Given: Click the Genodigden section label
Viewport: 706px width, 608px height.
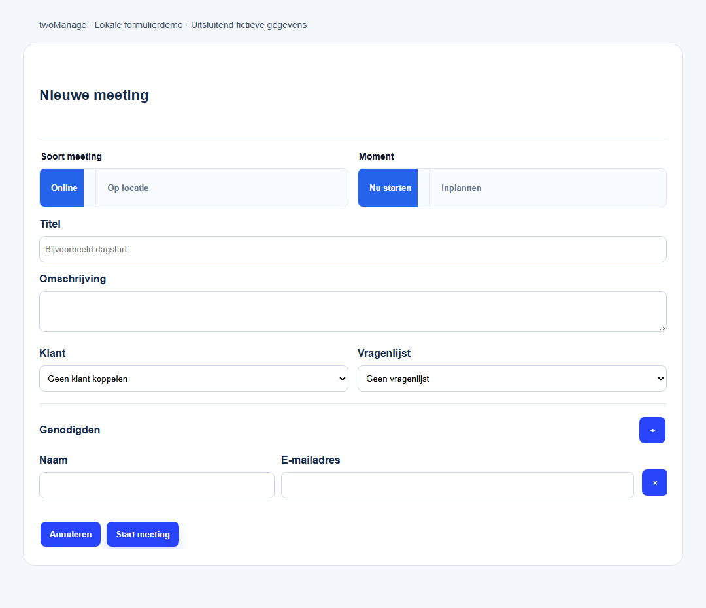Looking at the screenshot, I should [x=70, y=430].
